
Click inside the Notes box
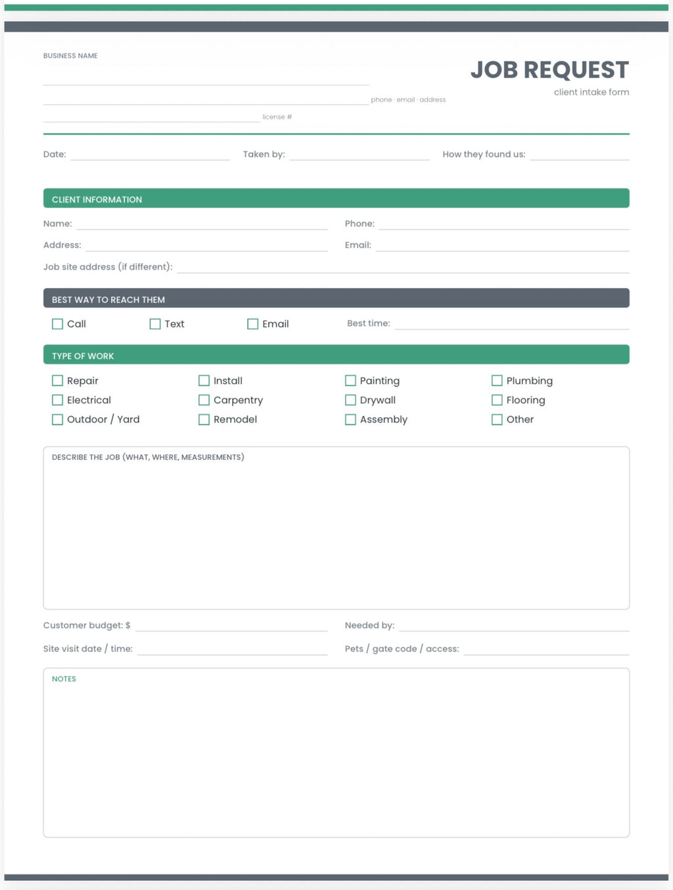coord(336,753)
